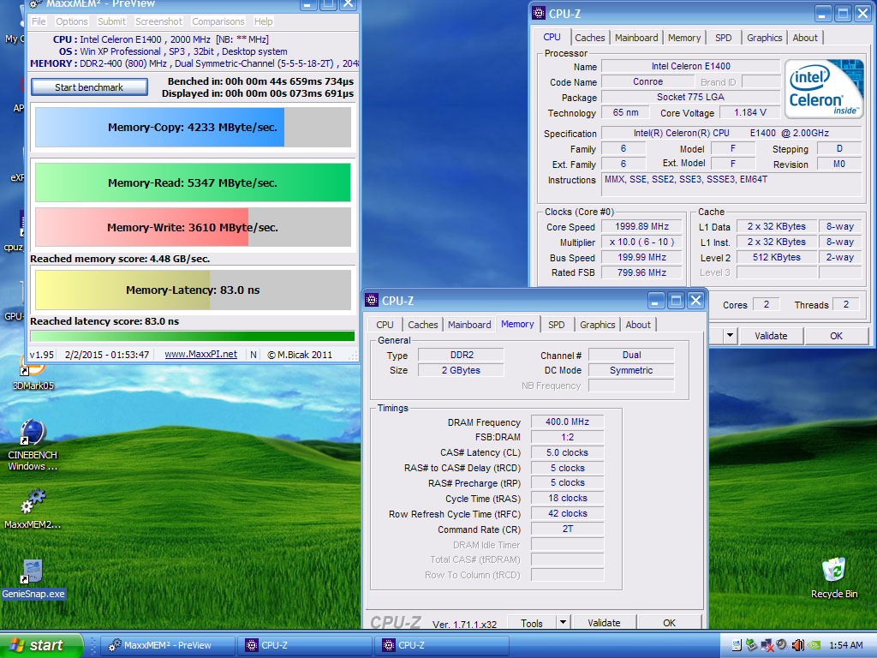Click OK in the CPU-Z CPU window
This screenshot has height=658, width=877.
pyautogui.click(x=836, y=336)
